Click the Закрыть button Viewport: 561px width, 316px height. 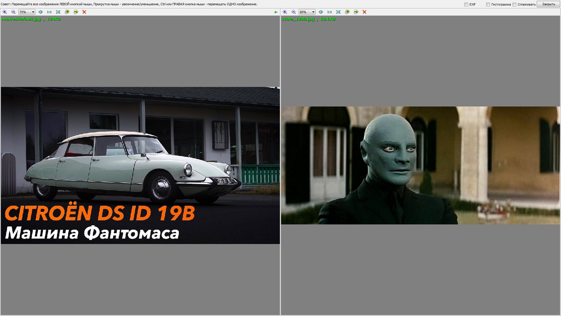click(548, 4)
